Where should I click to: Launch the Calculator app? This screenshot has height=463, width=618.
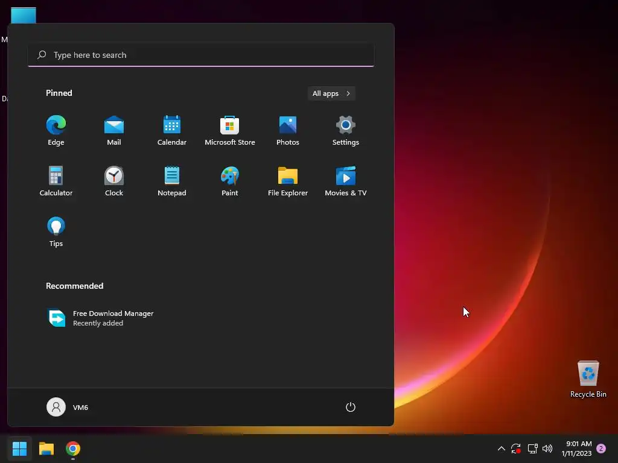[x=56, y=181]
